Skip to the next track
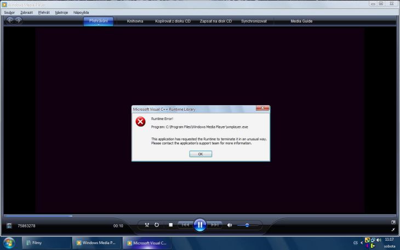400x250 pixels. point(214,225)
